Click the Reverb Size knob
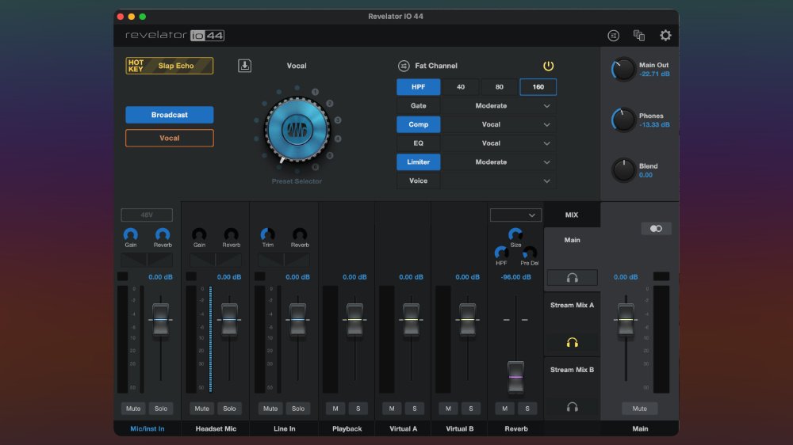 (515, 234)
